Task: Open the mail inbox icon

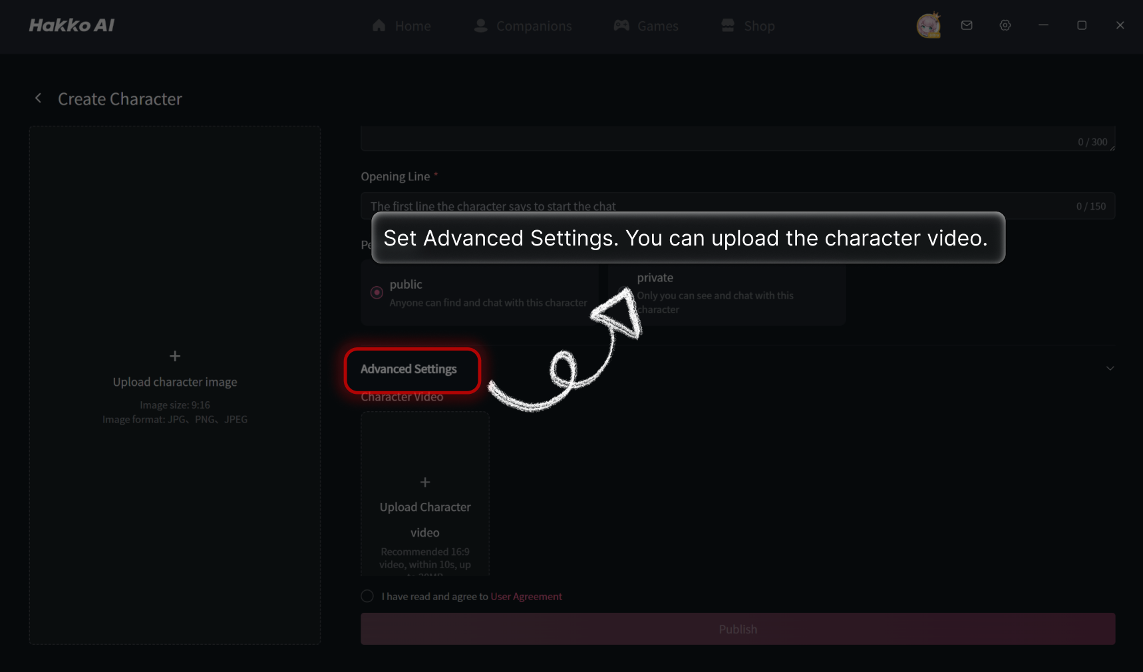Action: pyautogui.click(x=967, y=25)
